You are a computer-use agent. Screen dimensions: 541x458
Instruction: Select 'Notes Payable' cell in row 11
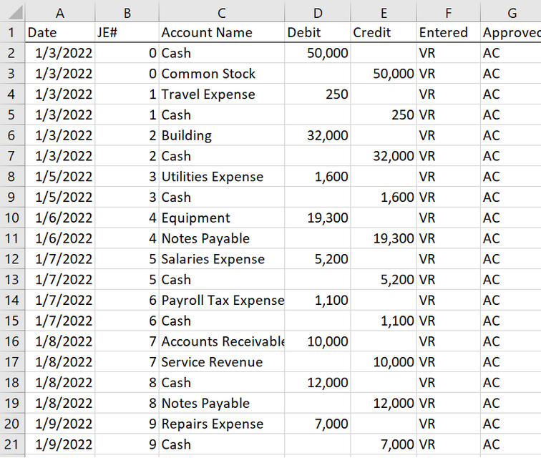[x=222, y=238]
